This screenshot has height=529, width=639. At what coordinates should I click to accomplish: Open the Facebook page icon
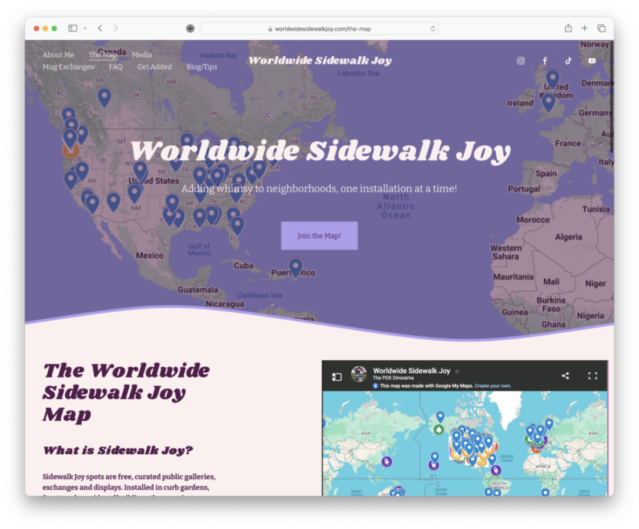pos(545,61)
